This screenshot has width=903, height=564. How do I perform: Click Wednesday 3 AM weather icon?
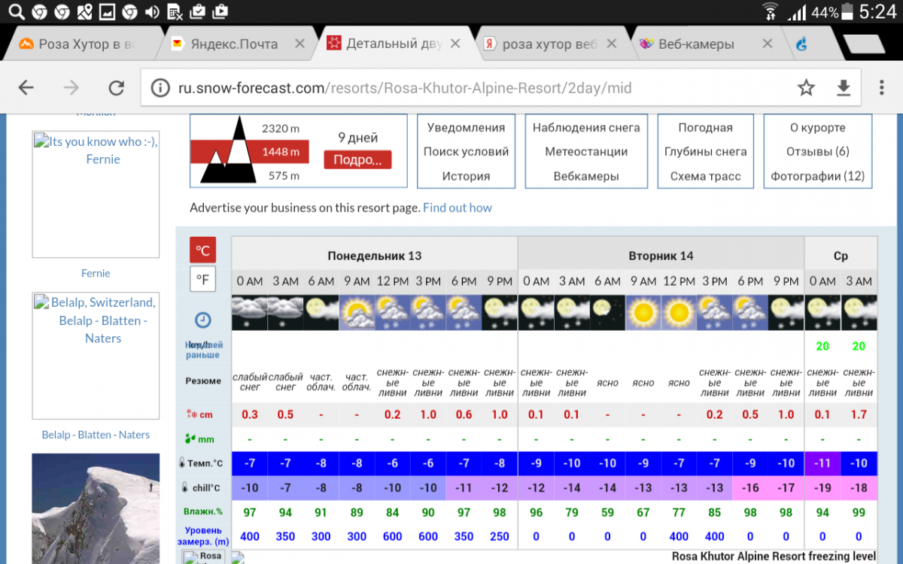[x=859, y=312]
